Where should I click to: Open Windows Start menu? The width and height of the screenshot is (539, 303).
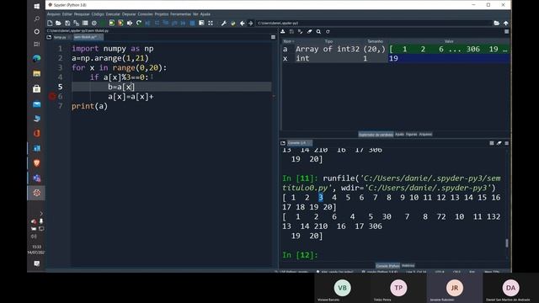tap(37, 6)
